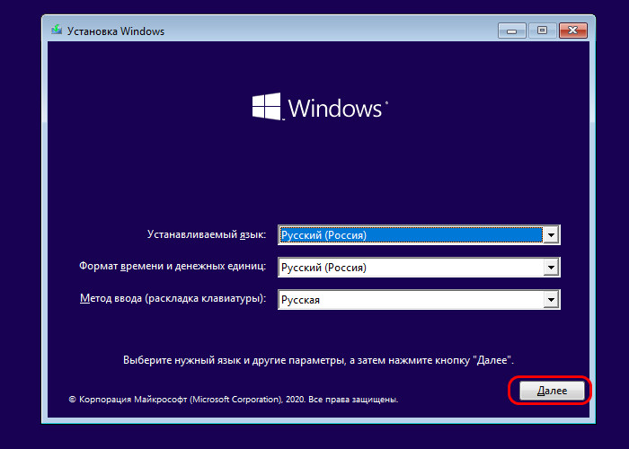629x449 pixels.
Task: Click the Далее button
Action: 552,391
